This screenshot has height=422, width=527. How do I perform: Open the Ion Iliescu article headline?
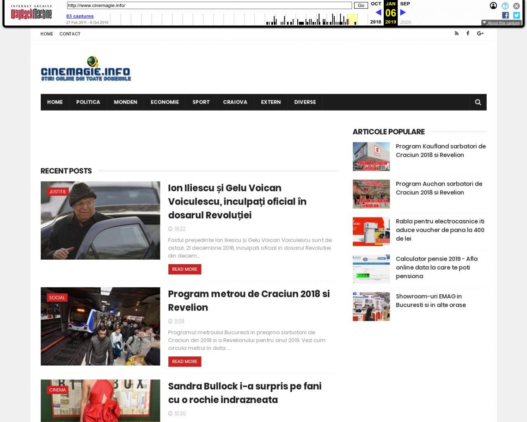click(237, 202)
